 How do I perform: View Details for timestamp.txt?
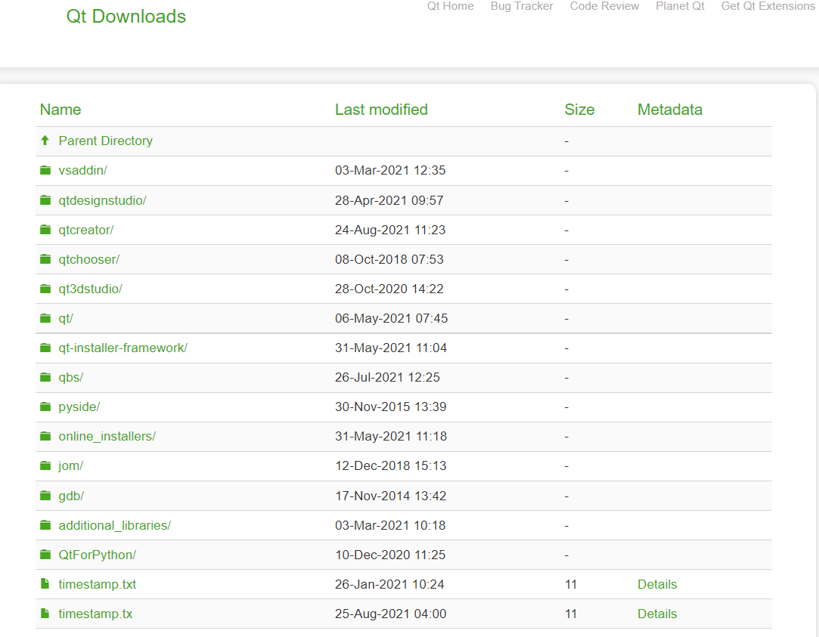pos(657,584)
